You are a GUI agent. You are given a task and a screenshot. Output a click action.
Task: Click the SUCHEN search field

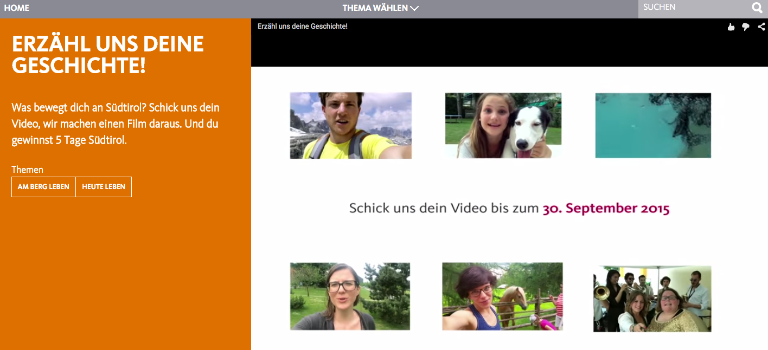689,8
